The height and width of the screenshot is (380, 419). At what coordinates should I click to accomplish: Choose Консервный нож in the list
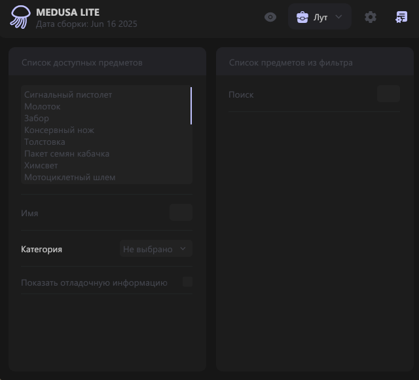(x=60, y=130)
